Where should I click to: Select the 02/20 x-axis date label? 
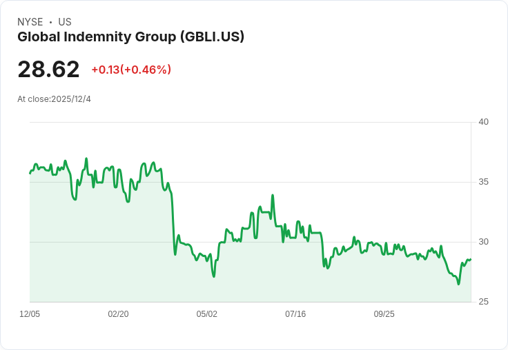[118, 313]
